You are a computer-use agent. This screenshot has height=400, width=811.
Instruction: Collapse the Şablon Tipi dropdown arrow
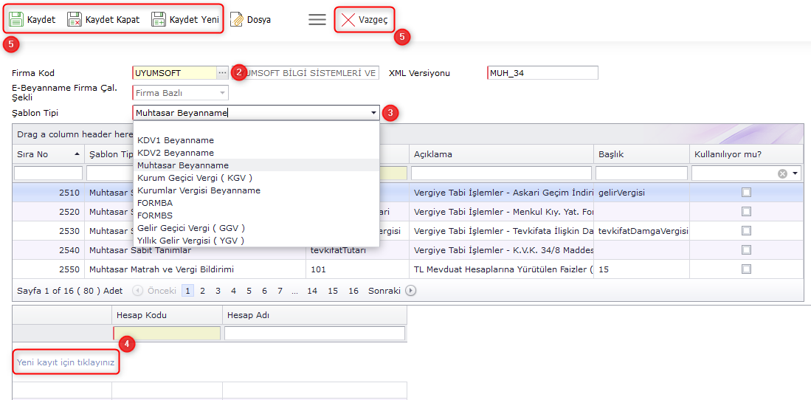coord(373,113)
